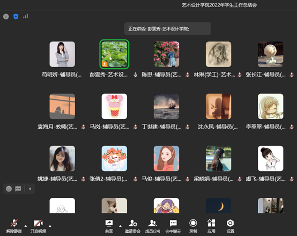Start 录制 recording
297x236 pixels.
(x=193, y=226)
